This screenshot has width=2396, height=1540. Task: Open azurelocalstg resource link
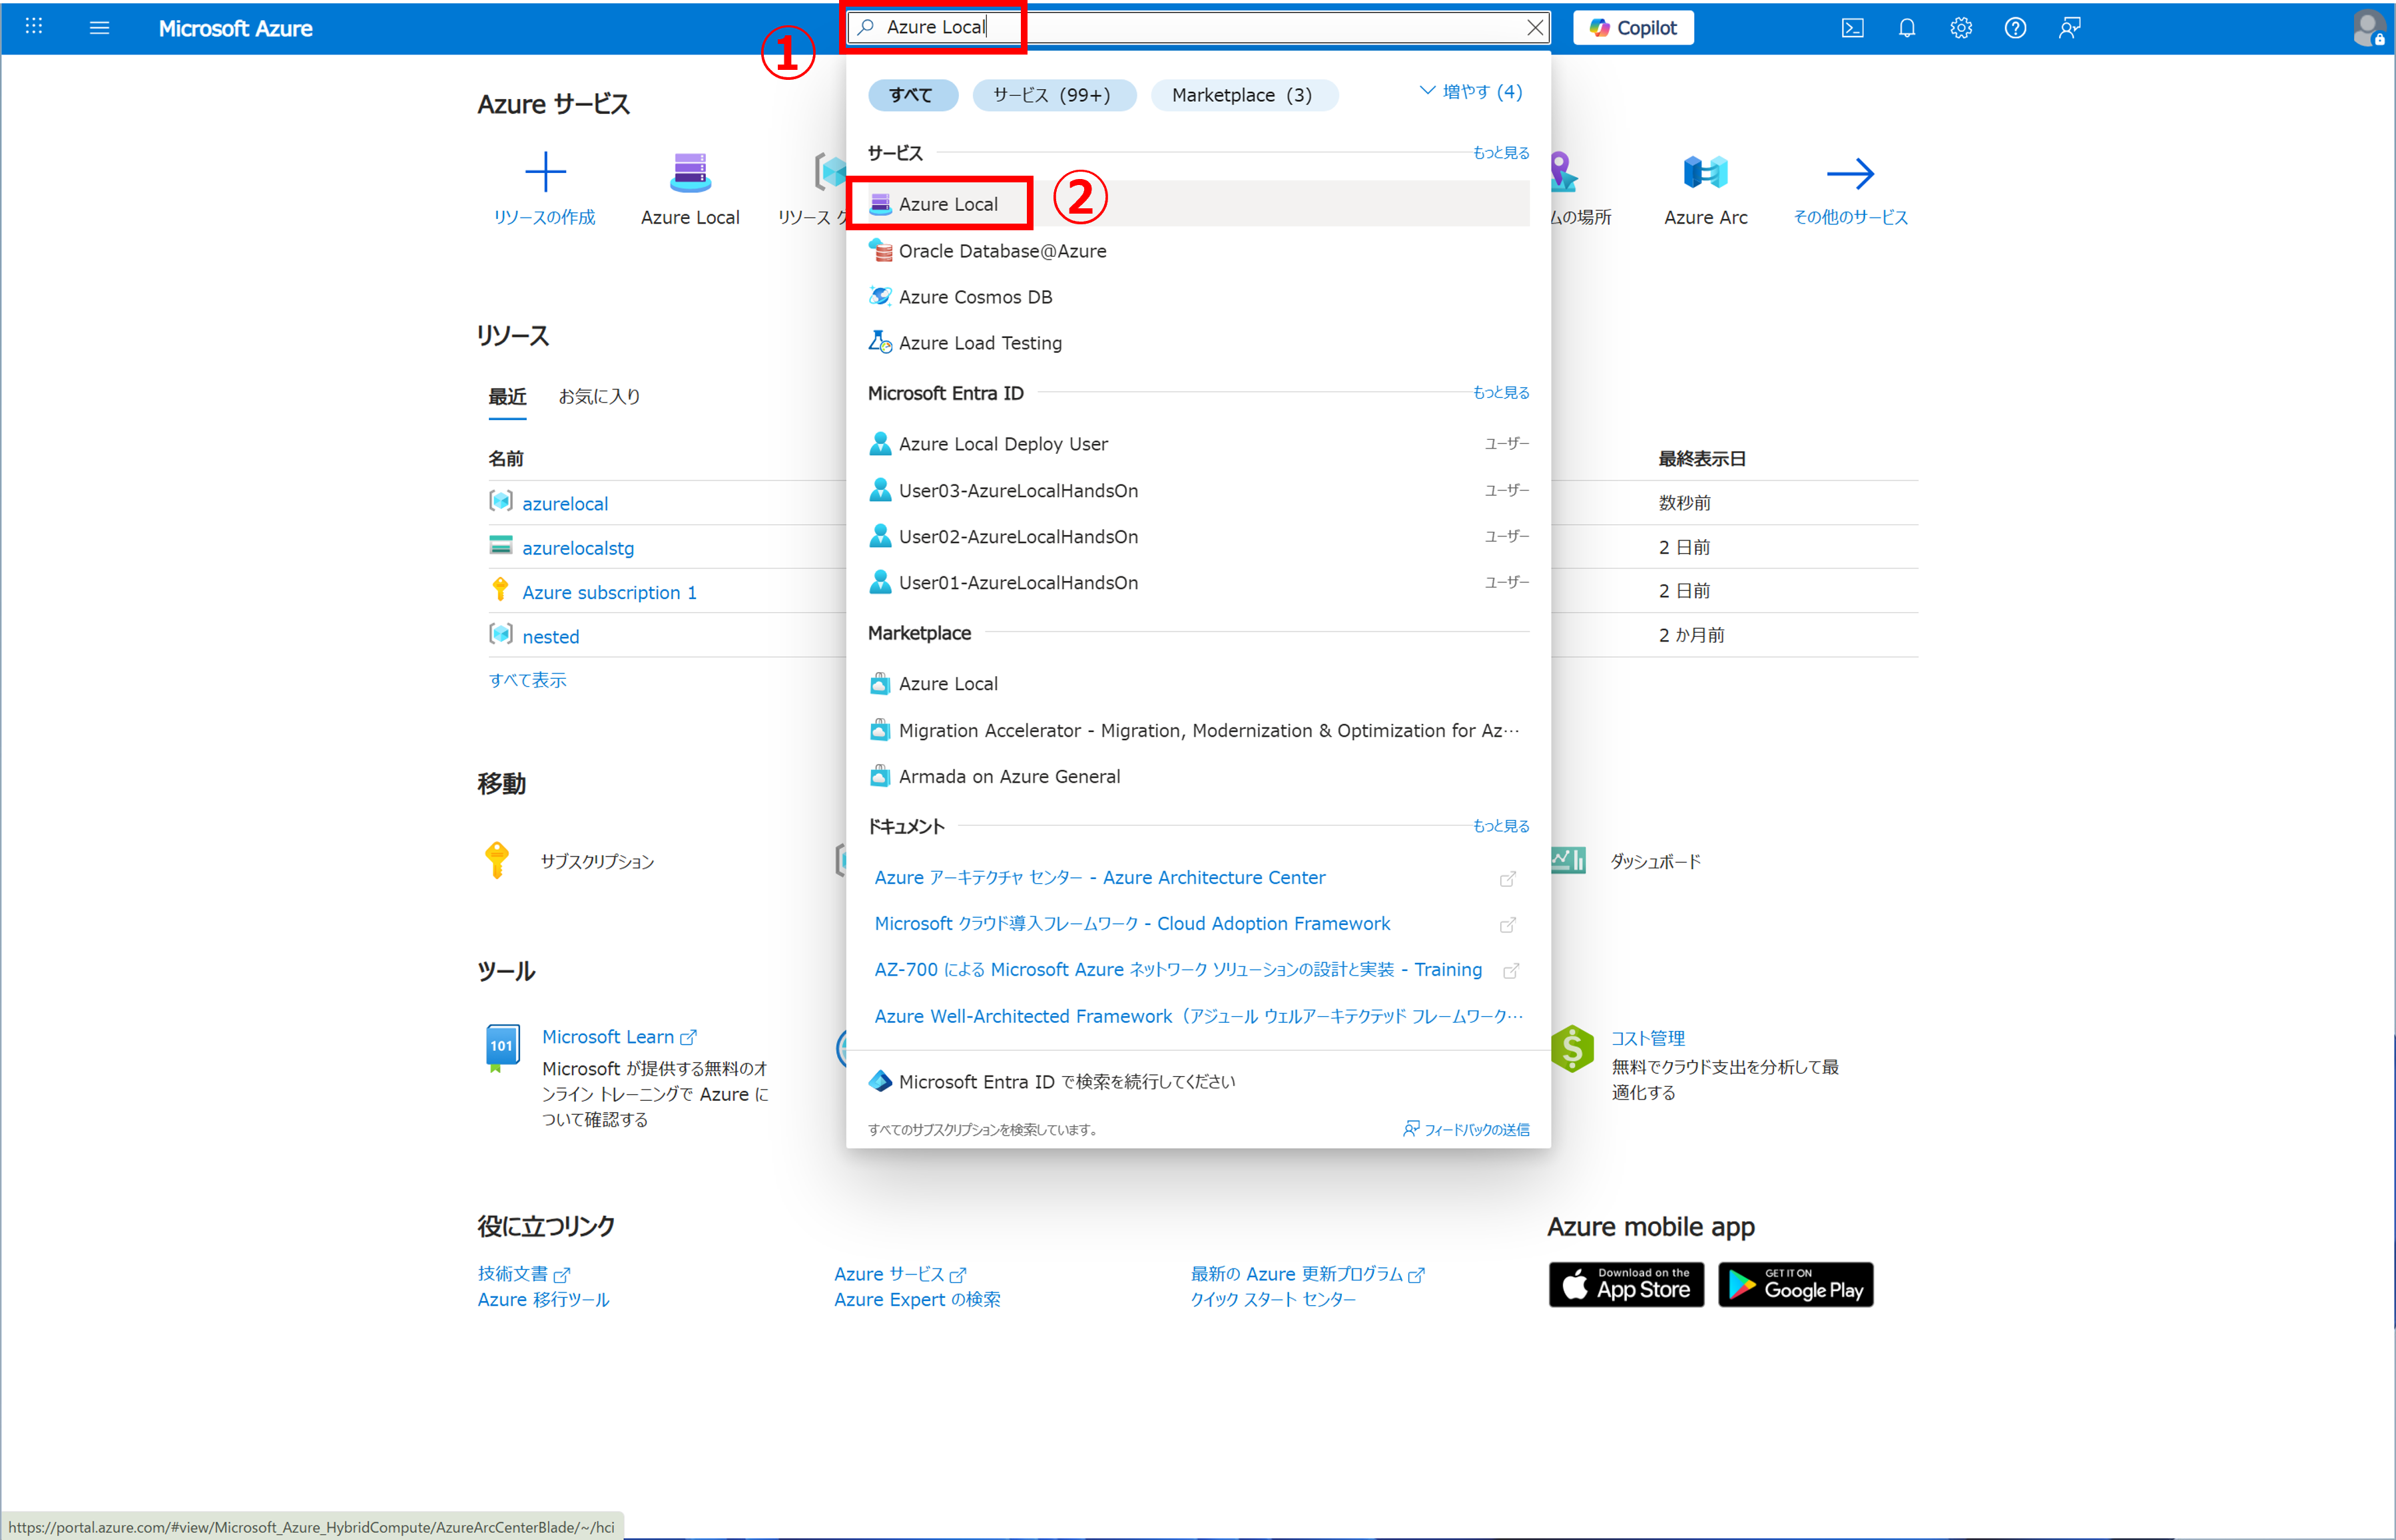pyautogui.click(x=577, y=548)
